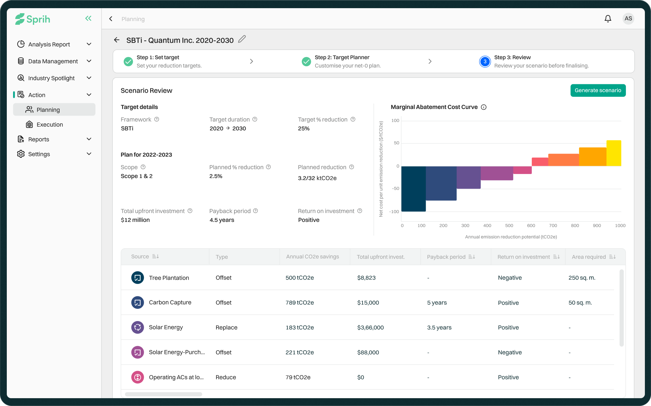This screenshot has height=406, width=651.
Task: Open Marginal Abatement Cost Curve info icon
Action: (x=484, y=107)
